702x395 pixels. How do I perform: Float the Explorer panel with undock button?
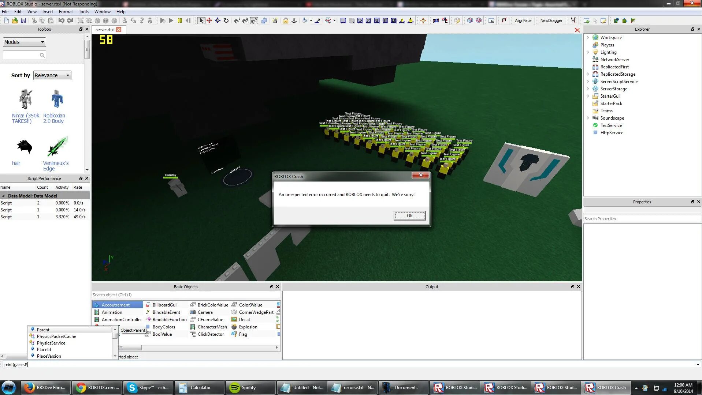pos(692,29)
